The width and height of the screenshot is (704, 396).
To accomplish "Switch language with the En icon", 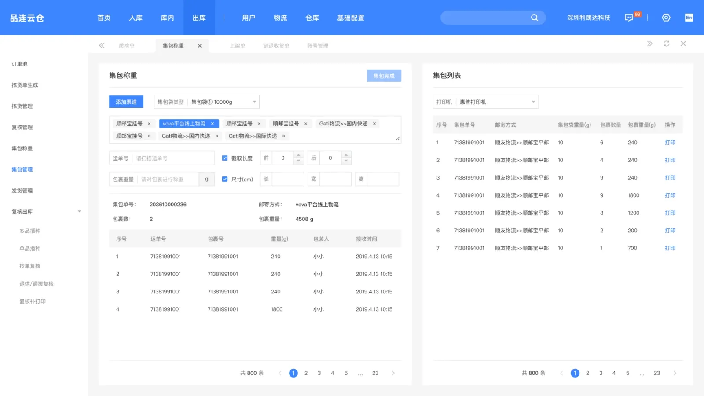I will pos(689,18).
